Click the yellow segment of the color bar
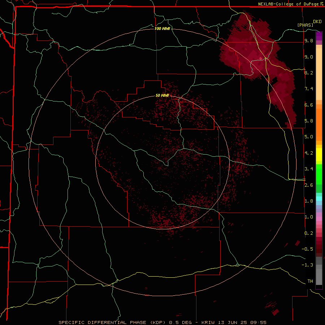 [319, 155]
